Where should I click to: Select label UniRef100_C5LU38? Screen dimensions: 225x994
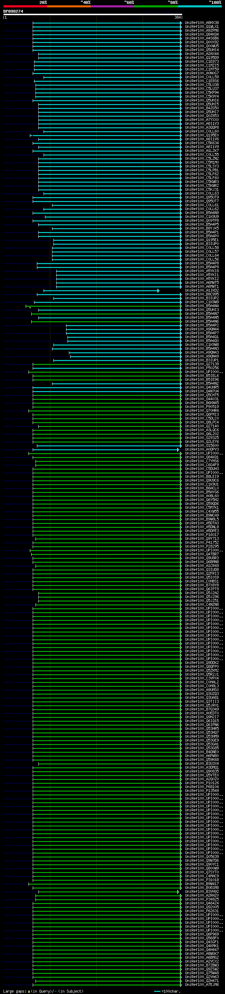201,85
